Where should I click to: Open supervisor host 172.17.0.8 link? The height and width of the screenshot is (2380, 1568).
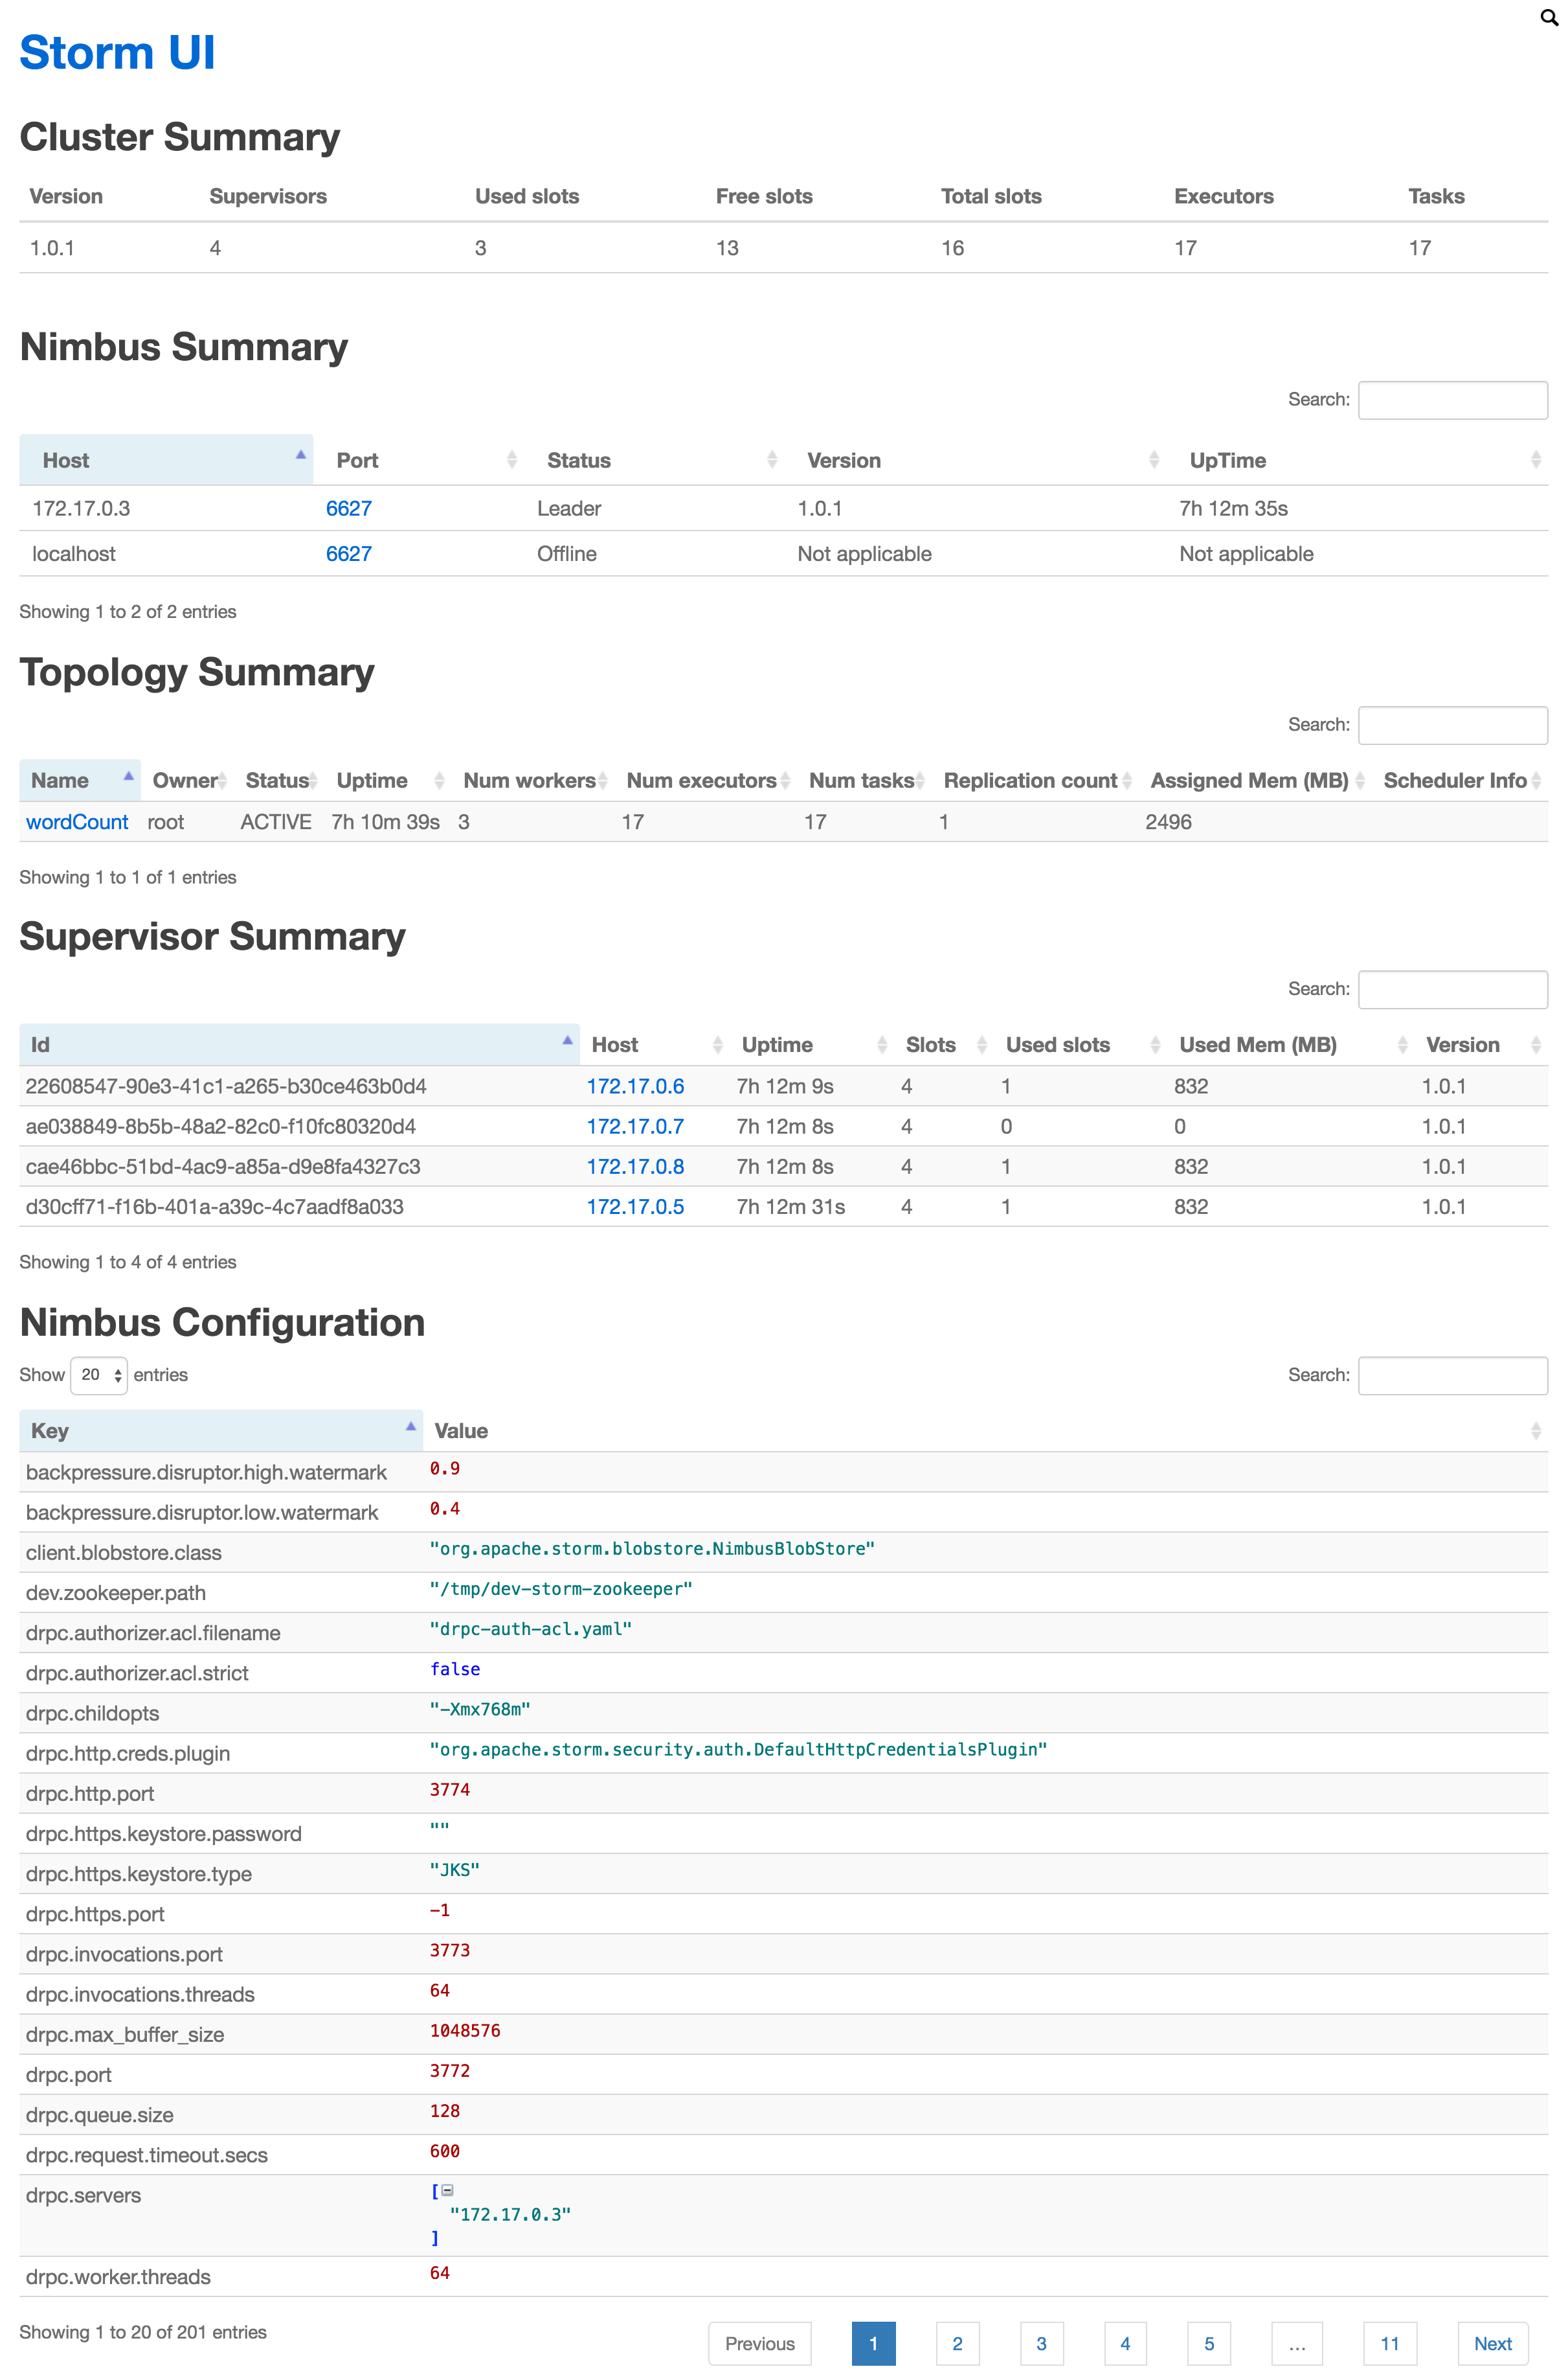[635, 1167]
